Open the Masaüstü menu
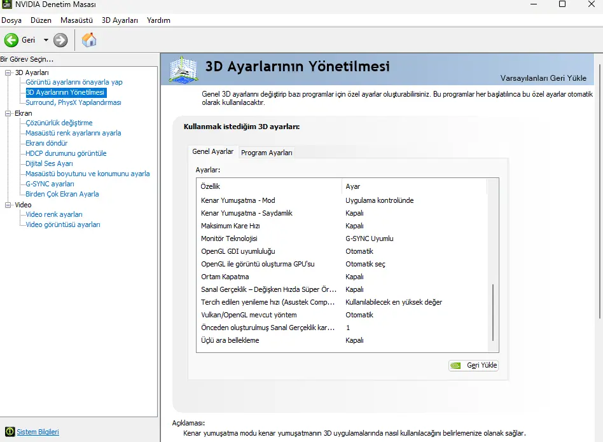This screenshot has width=603, height=442. (x=76, y=20)
